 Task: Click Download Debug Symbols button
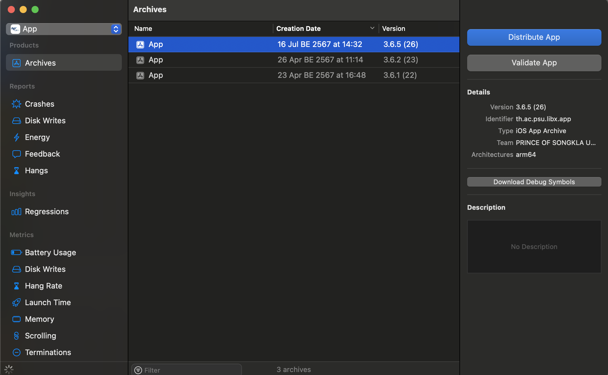[534, 182]
